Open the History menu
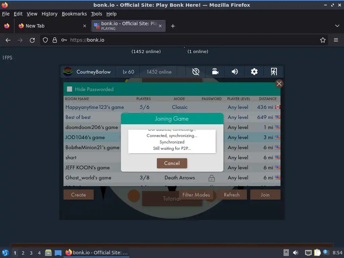The width and height of the screenshot is (344, 258). point(49,14)
